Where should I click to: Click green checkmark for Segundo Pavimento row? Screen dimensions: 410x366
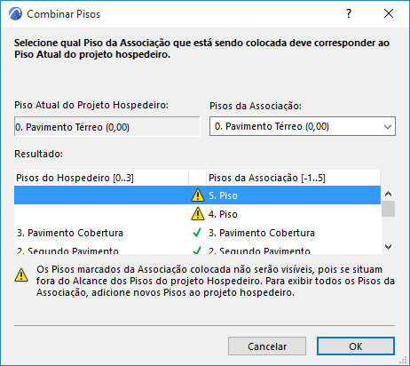(x=197, y=251)
